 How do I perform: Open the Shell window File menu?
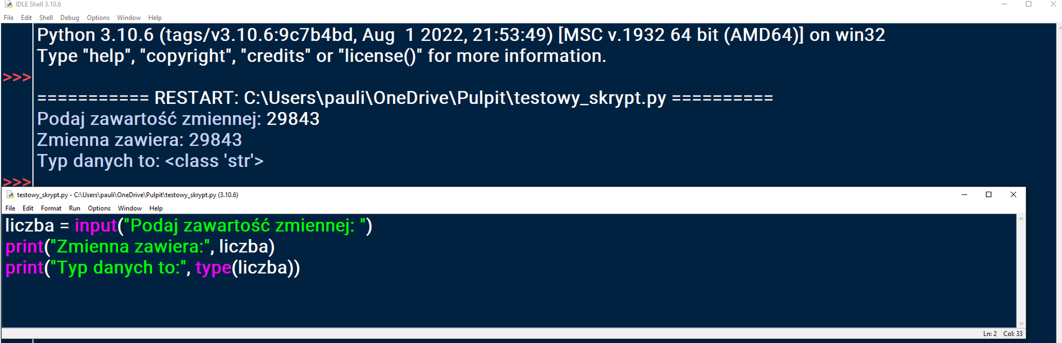(x=9, y=18)
